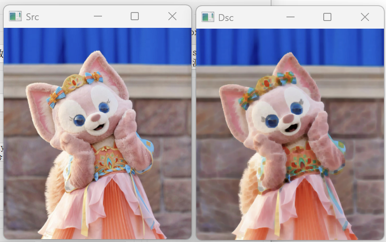
Task: Click the Dsc window app icon
Action: [x=208, y=17]
